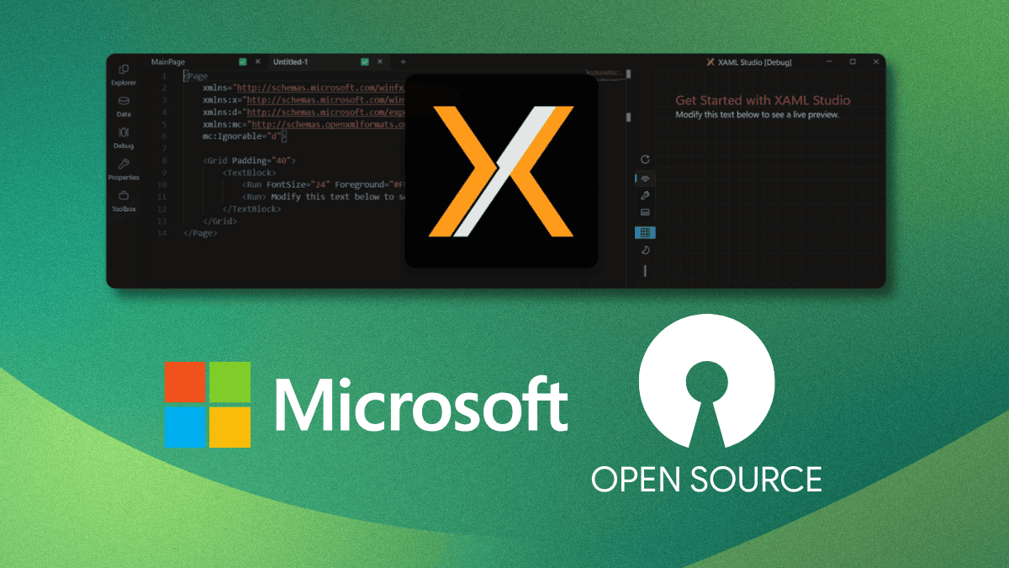The height and width of the screenshot is (568, 1009).
Task: Switch to the Untitled-1 tab
Action: tap(291, 62)
